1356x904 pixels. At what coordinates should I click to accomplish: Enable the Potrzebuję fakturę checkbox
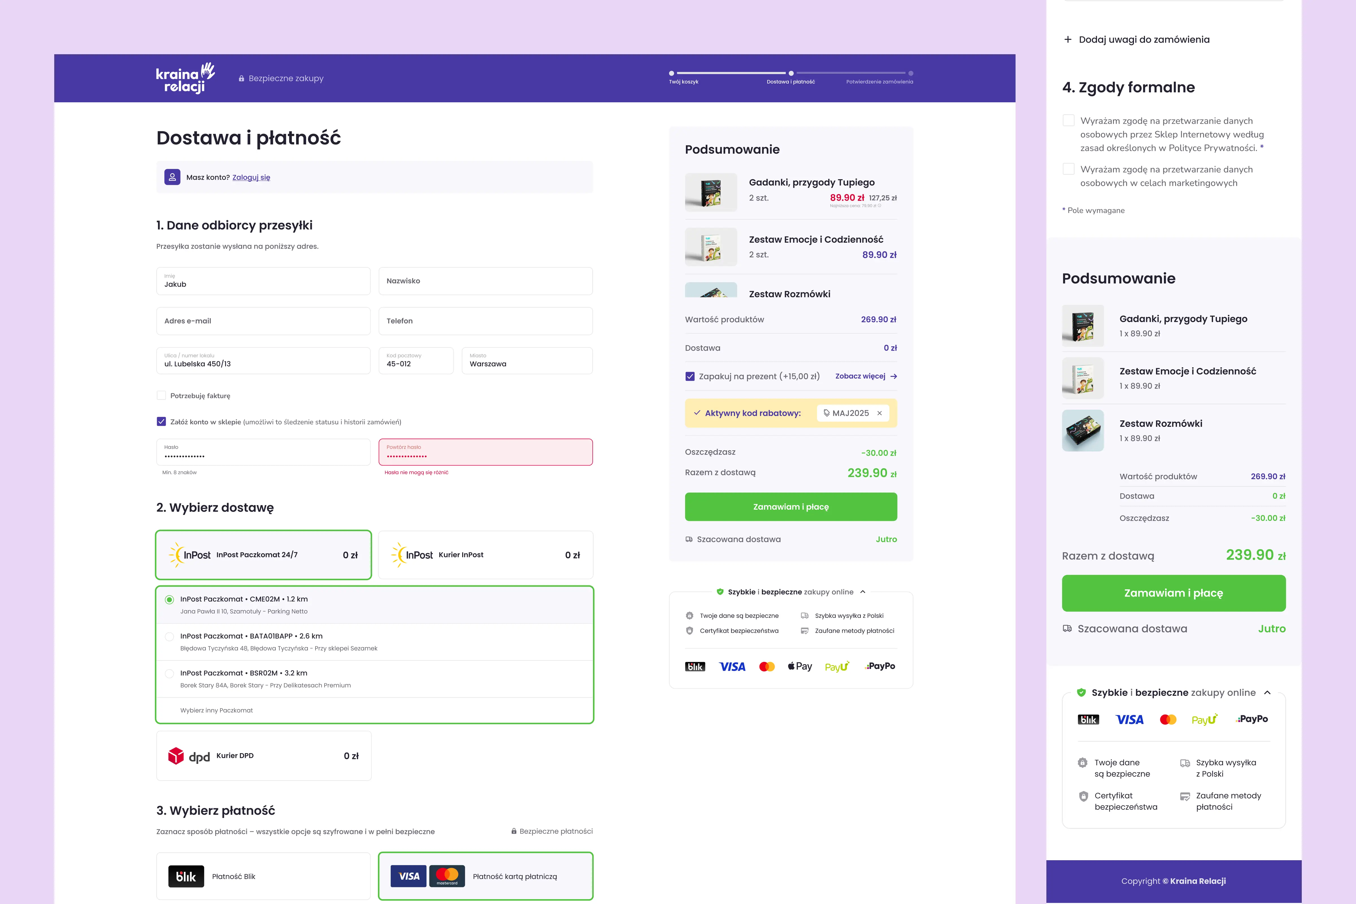161,395
